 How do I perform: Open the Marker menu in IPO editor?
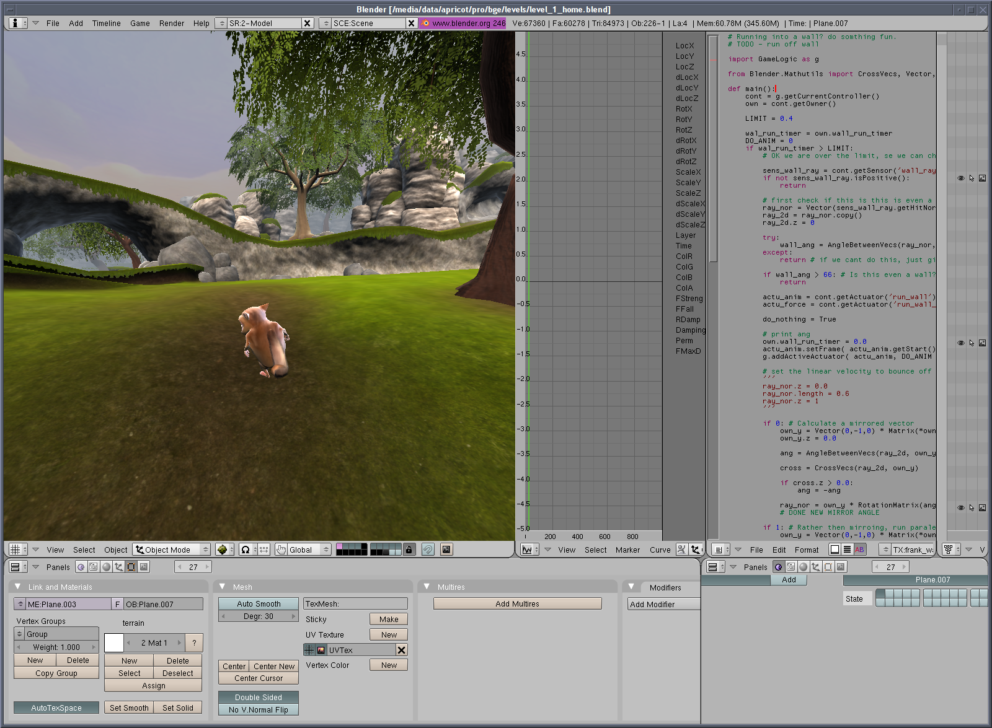click(x=627, y=550)
